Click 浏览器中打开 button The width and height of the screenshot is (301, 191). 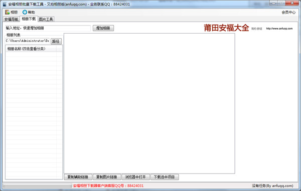135,177
